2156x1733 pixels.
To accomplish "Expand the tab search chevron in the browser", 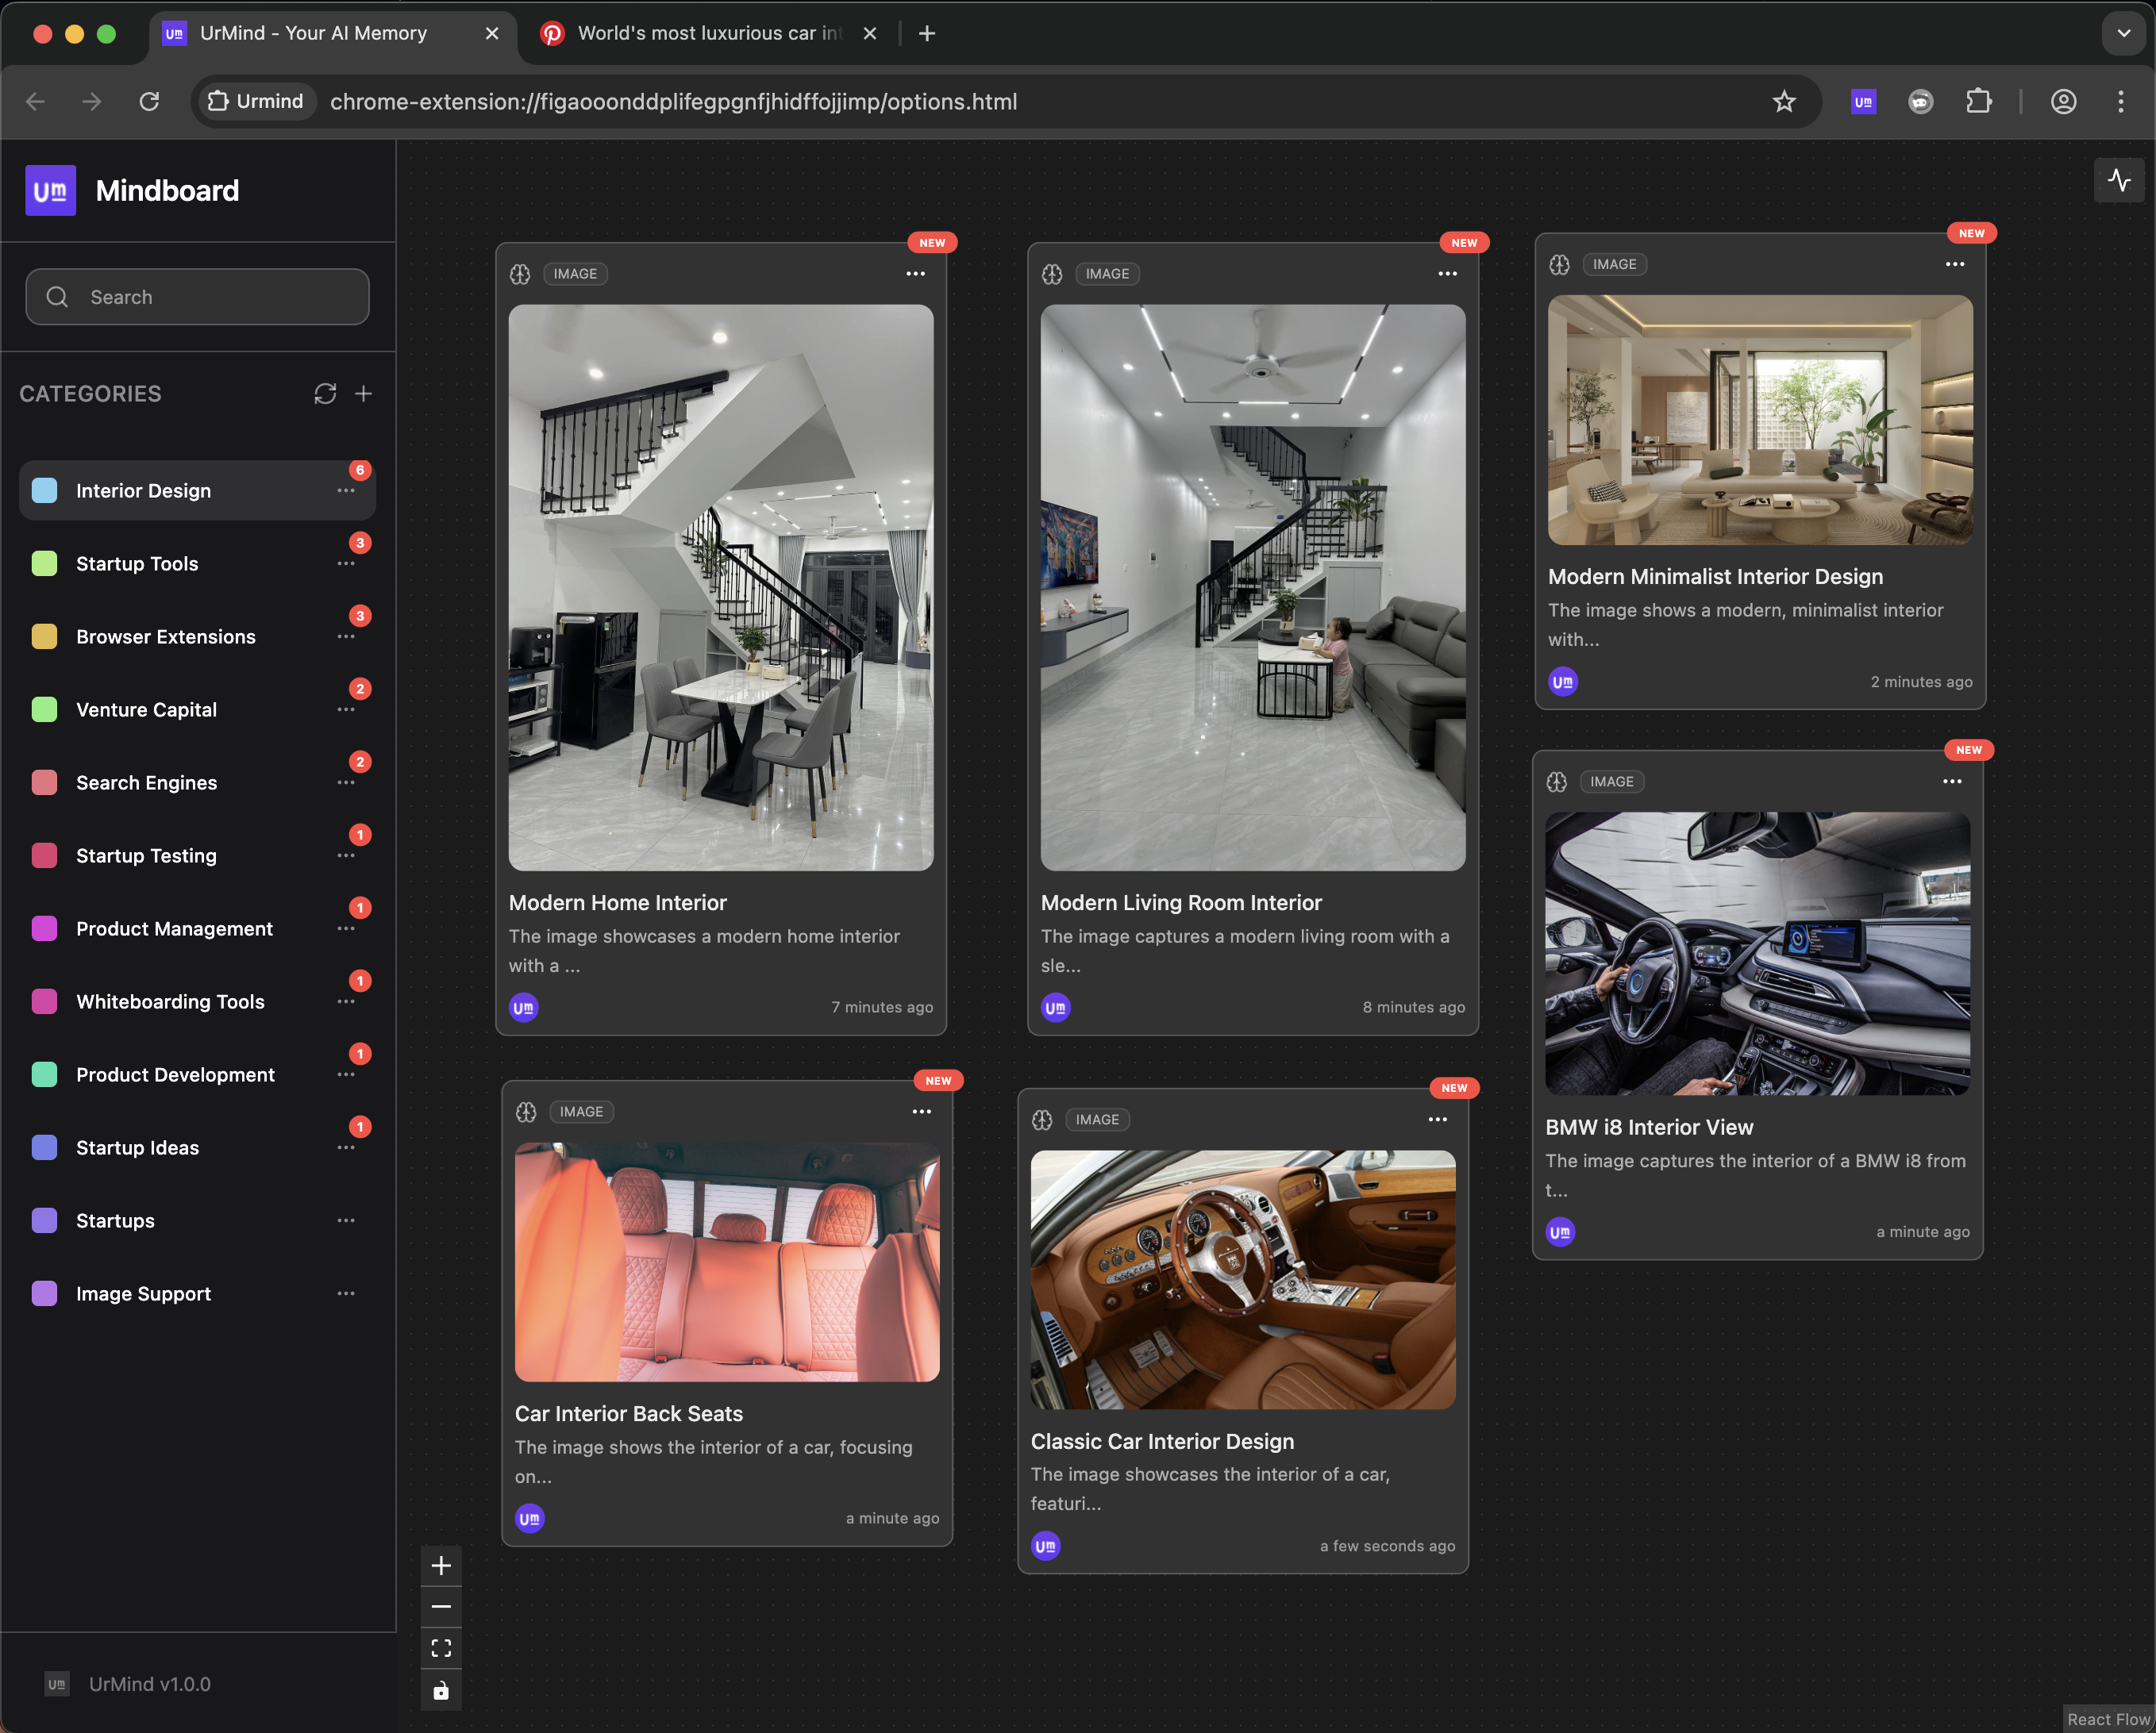I will tap(2123, 33).
